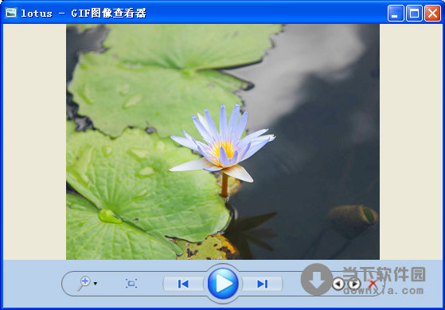Image resolution: width=445 pixels, height=310 pixels.
Task: Go to the next image
Action: pyautogui.click(x=262, y=284)
